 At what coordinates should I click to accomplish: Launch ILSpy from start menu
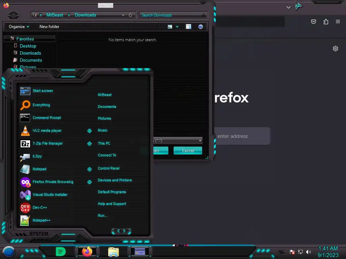[31, 156]
